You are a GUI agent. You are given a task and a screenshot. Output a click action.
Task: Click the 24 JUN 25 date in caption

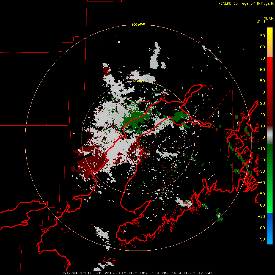pos(183,273)
